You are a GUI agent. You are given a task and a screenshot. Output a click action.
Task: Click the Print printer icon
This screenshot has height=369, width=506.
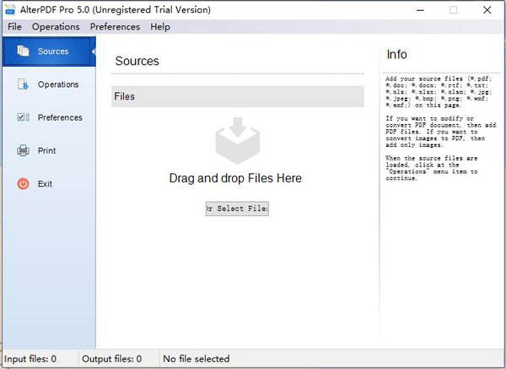[x=23, y=150]
